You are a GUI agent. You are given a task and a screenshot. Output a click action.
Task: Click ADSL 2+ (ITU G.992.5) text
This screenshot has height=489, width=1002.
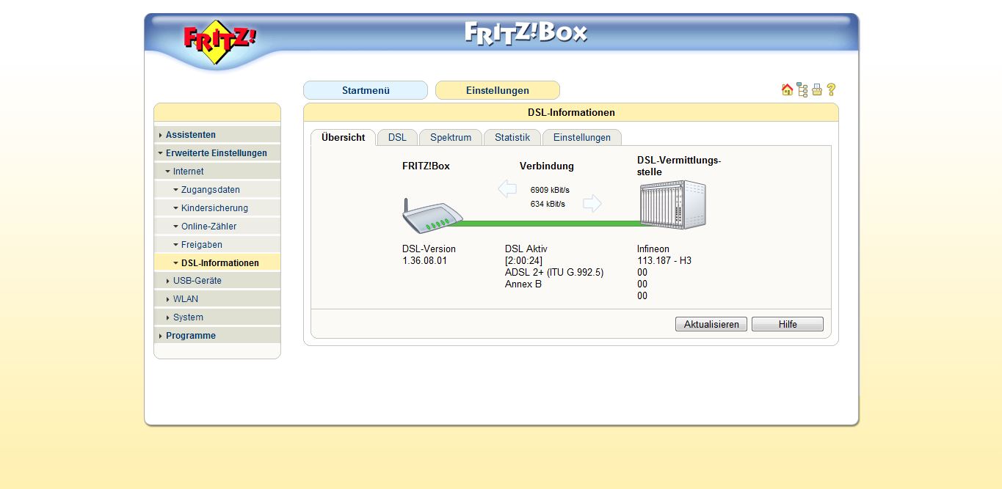(554, 272)
